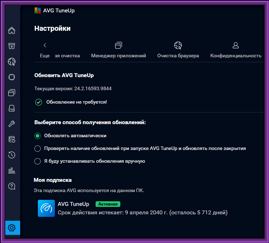This screenshot has height=243, width=269.
Task: Click the Менеджер приложений windows icon
Action: point(119,45)
